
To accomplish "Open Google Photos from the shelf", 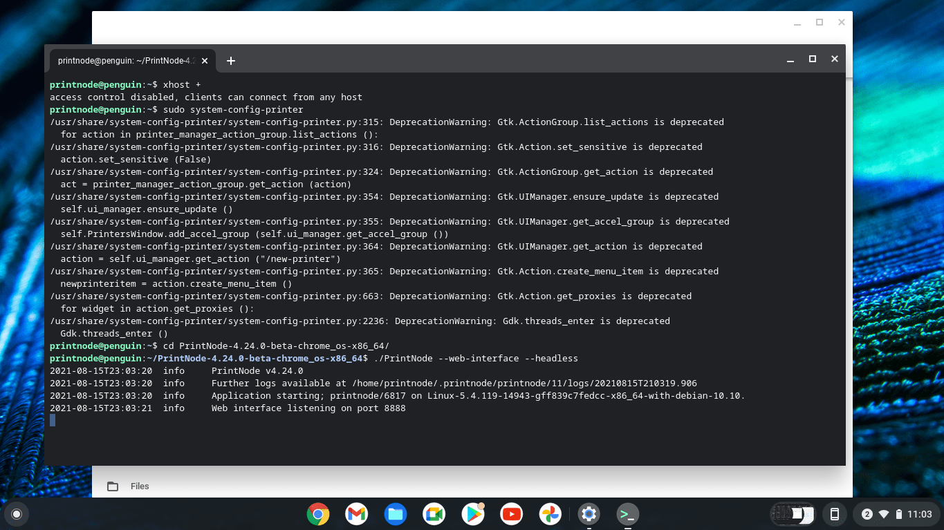I will (550, 514).
